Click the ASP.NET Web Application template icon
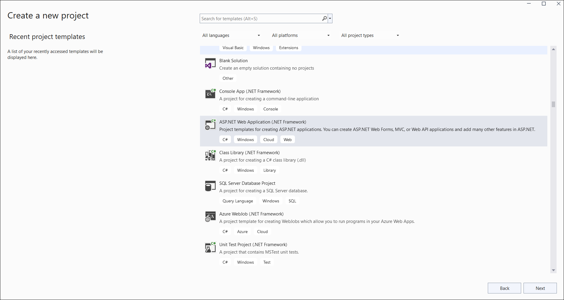The image size is (564, 300). pos(210,125)
